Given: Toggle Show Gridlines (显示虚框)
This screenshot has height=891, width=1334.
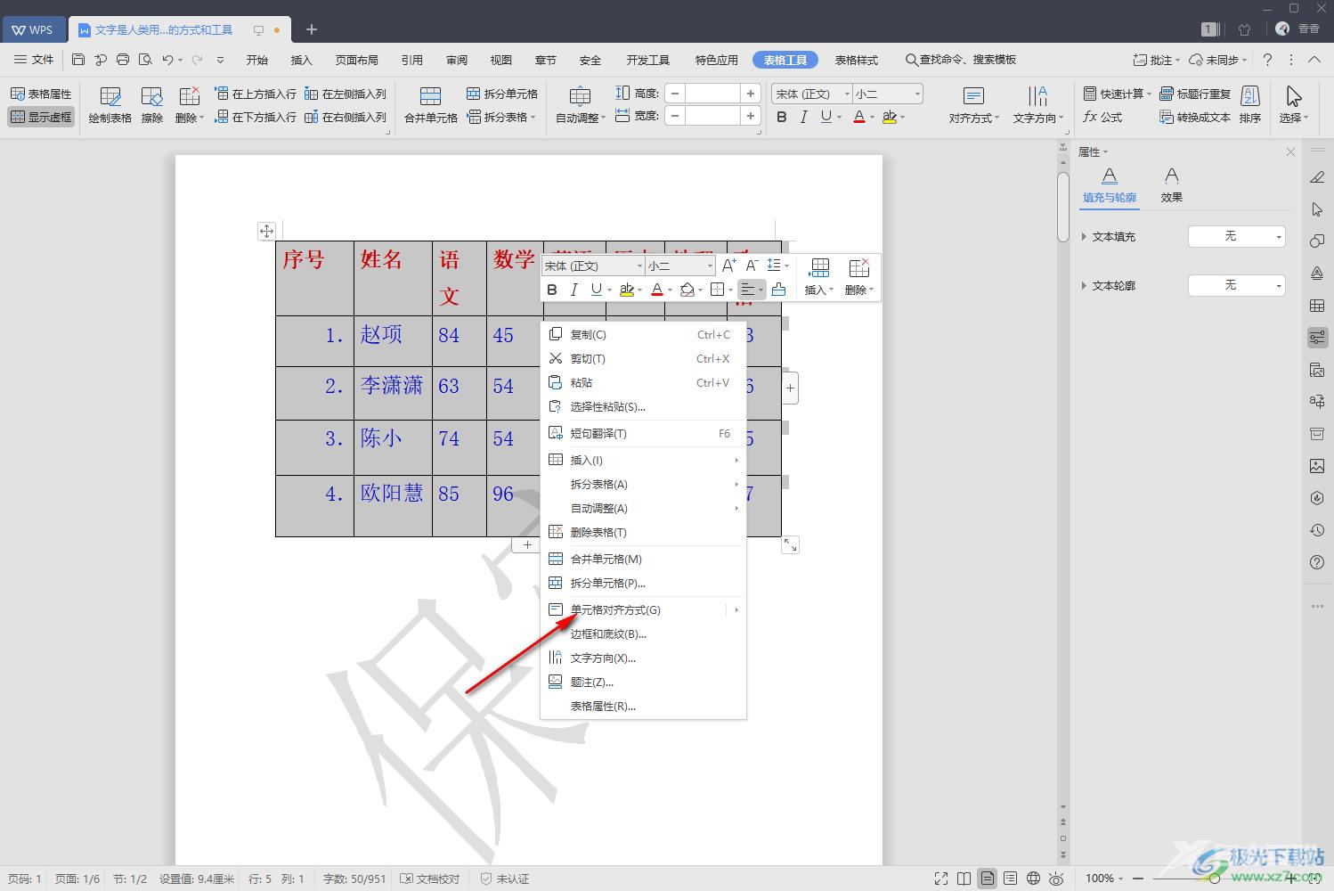Looking at the screenshot, I should [x=41, y=117].
